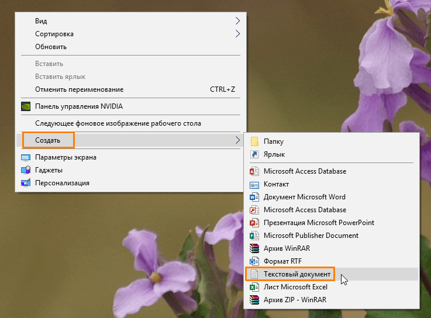The height and width of the screenshot is (318, 431).
Task: Choose Отменить переименование
Action: (x=131, y=89)
